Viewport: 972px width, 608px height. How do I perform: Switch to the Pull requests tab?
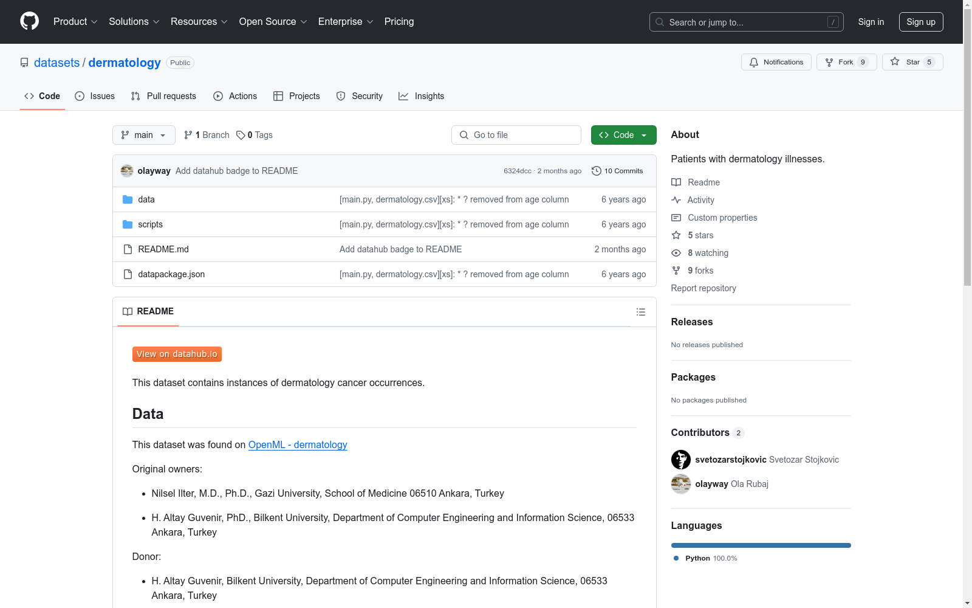point(163,96)
